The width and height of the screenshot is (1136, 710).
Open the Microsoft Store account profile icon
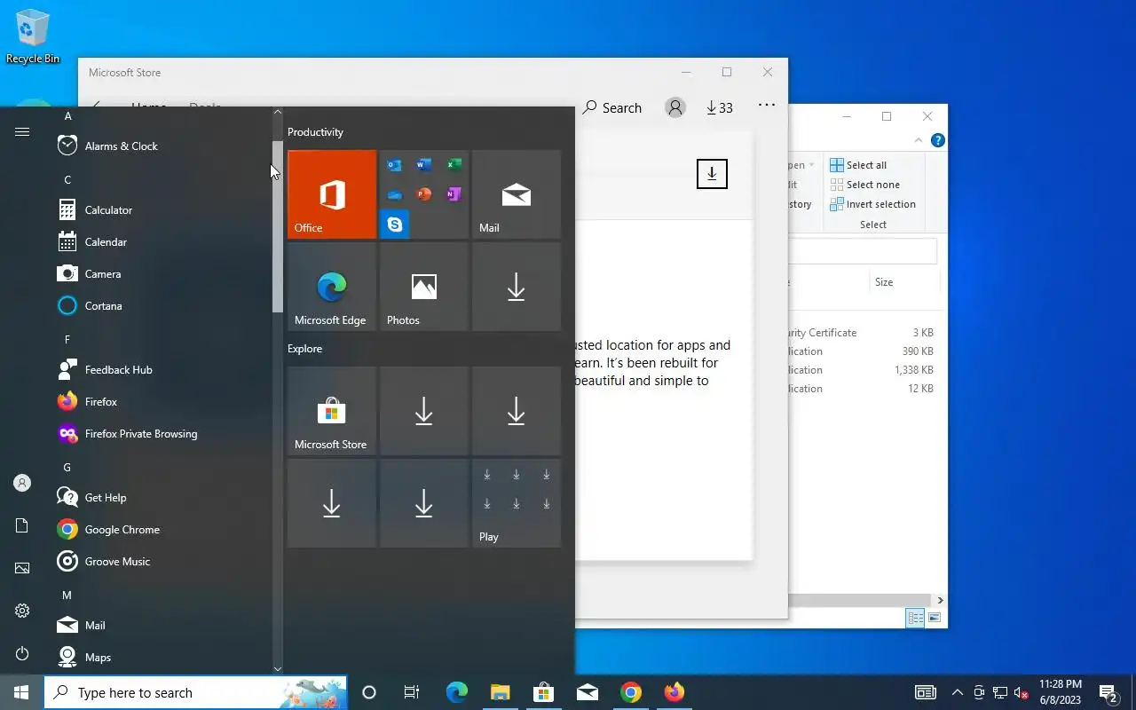[675, 107]
